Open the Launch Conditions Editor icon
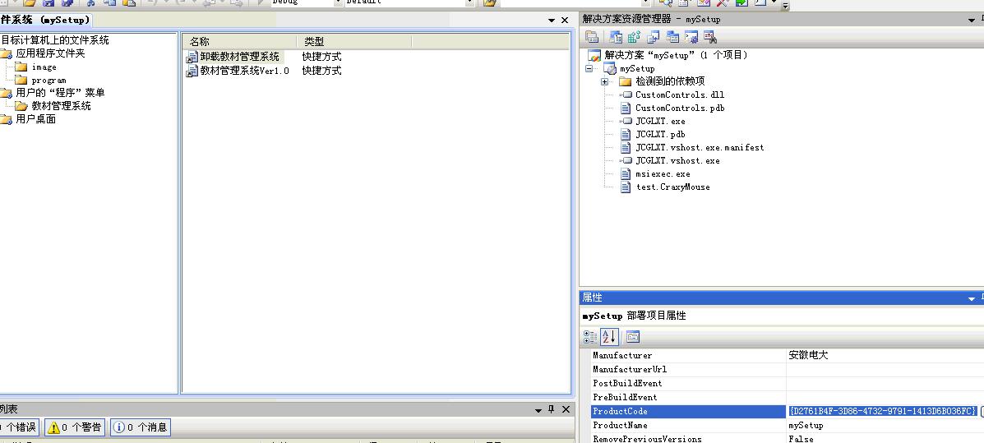984x443 pixels. 710,37
